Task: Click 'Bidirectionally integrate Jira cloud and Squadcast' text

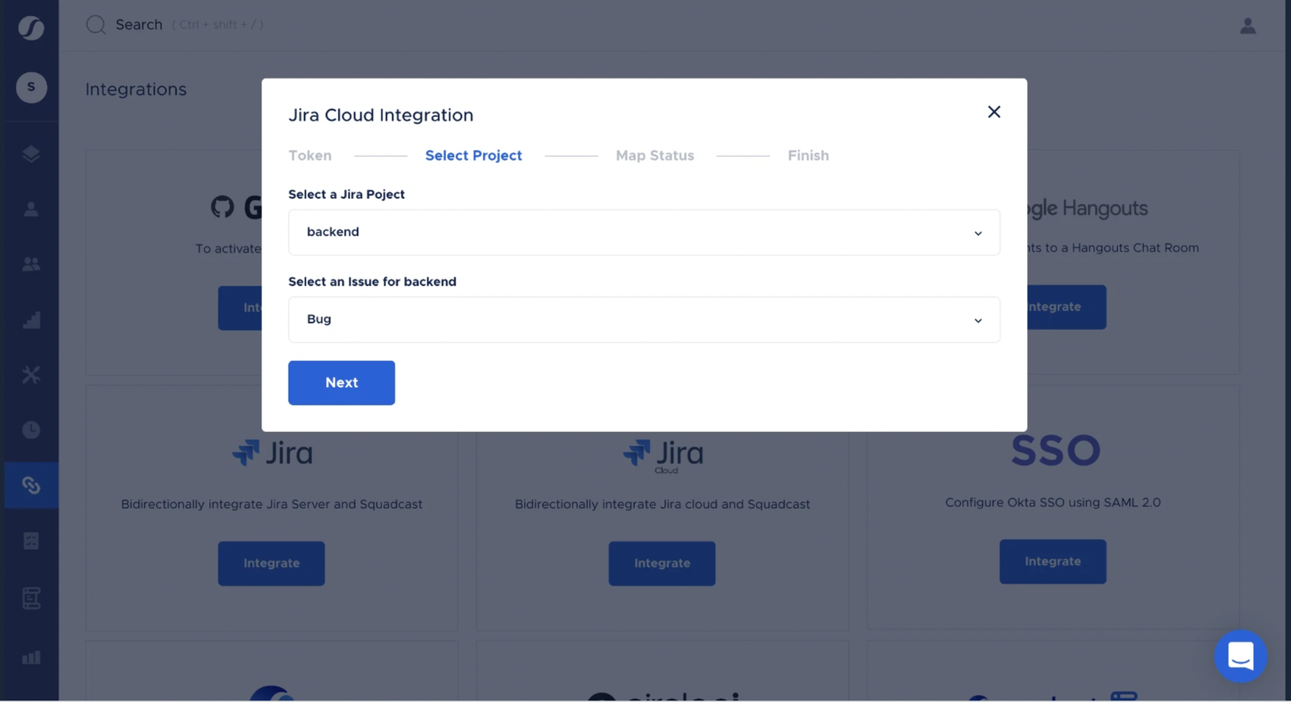Action: [662, 504]
